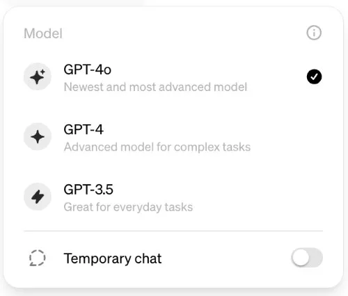The width and height of the screenshot is (348, 296).
Task: Click the "Temporary chat" label
Action: tap(113, 258)
